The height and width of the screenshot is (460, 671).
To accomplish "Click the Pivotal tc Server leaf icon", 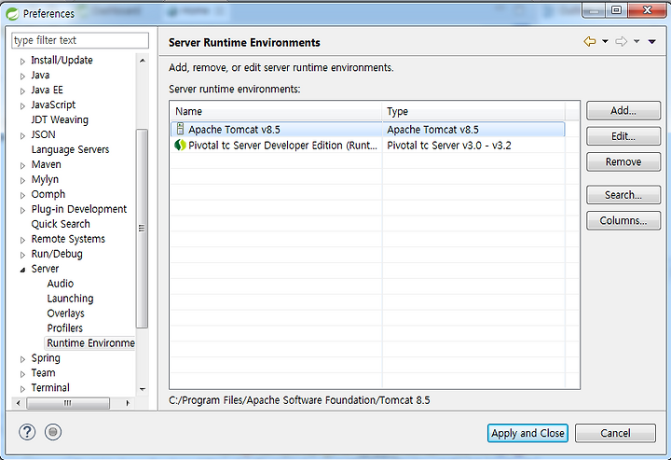I will 180,146.
